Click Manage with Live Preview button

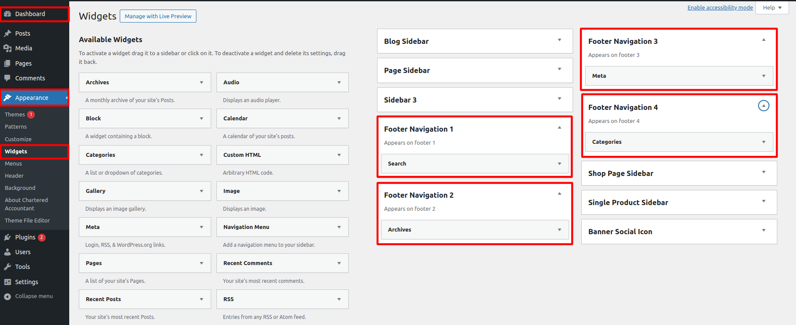coord(158,17)
